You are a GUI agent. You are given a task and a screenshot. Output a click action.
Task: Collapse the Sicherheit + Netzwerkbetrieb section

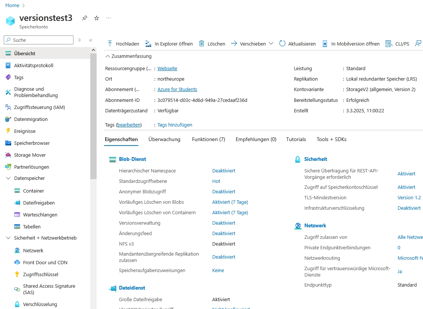point(8,238)
